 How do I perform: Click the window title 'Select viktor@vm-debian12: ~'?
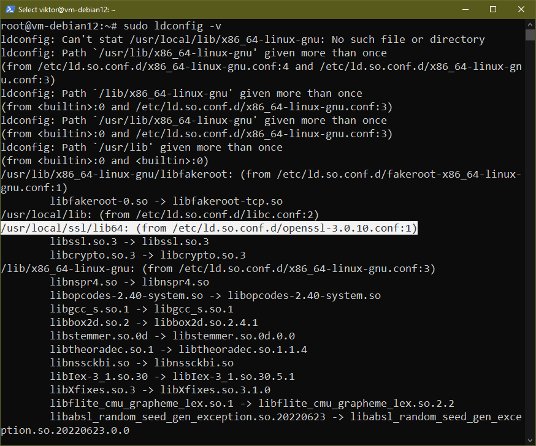click(x=67, y=10)
